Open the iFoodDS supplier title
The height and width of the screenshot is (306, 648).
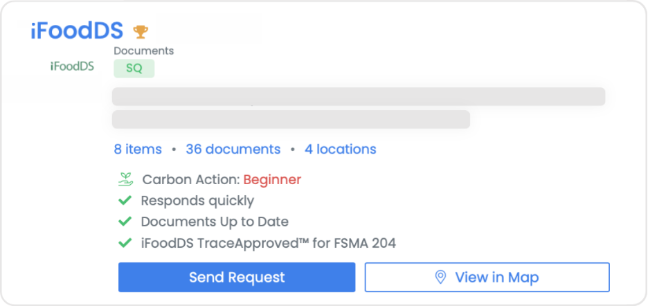pyautogui.click(x=77, y=30)
